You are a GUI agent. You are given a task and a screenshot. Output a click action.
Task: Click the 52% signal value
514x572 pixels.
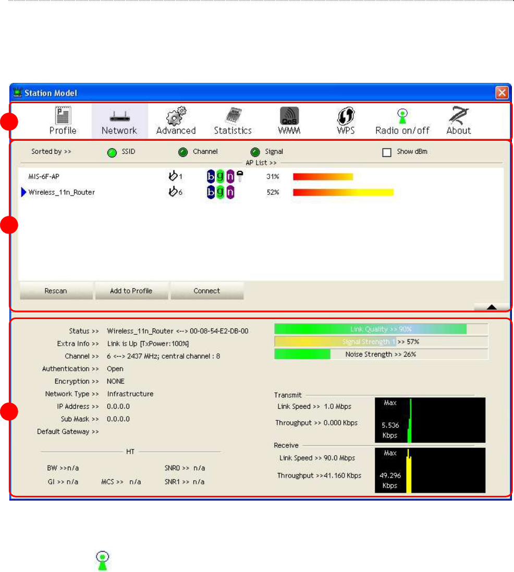tap(273, 192)
